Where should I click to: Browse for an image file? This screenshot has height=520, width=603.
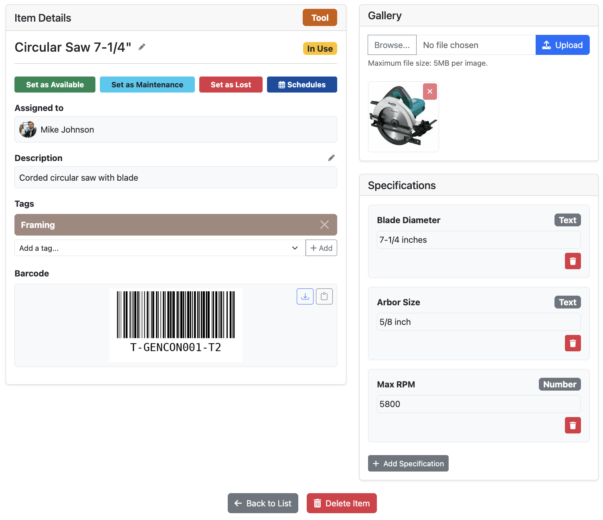(392, 45)
